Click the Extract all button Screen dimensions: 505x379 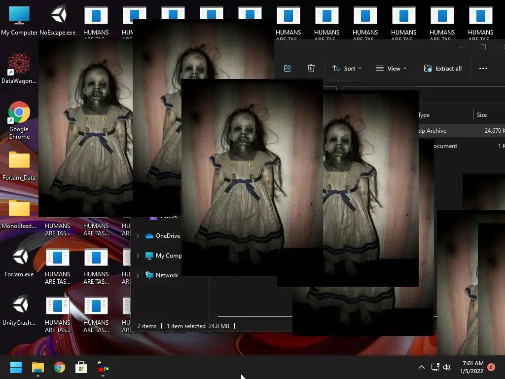(443, 69)
